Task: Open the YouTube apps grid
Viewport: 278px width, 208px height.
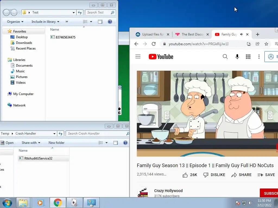Action: pyautogui.click(x=248, y=57)
